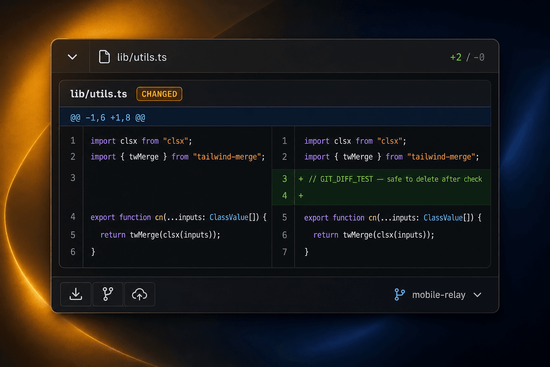Click right pane export function cn line
This screenshot has height=367, width=550.
(393, 218)
